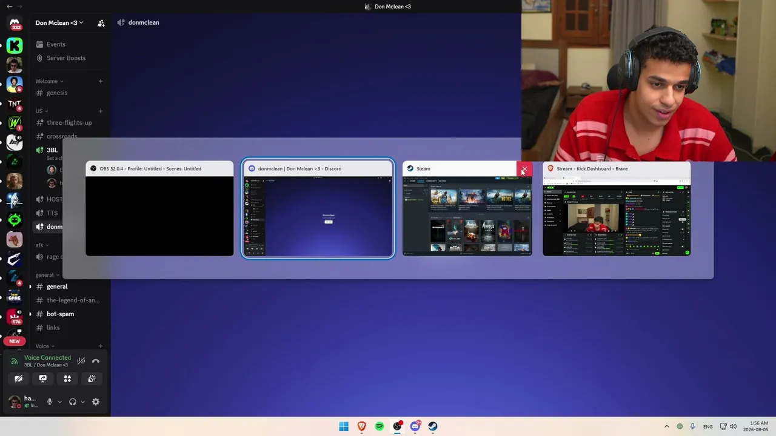This screenshot has height=436, width=776.
Task: Open Spotify from the taskbar
Action: (380, 426)
